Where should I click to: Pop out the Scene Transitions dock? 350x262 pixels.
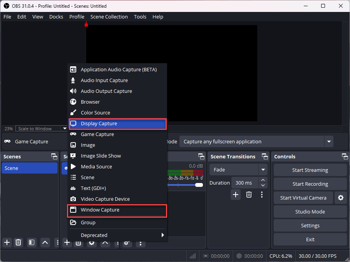[x=265, y=156]
